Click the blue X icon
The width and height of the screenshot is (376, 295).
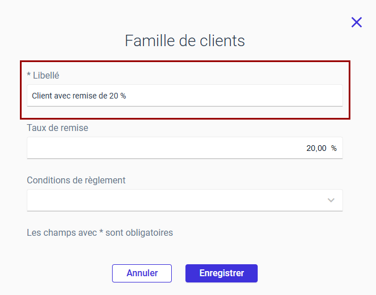click(357, 22)
